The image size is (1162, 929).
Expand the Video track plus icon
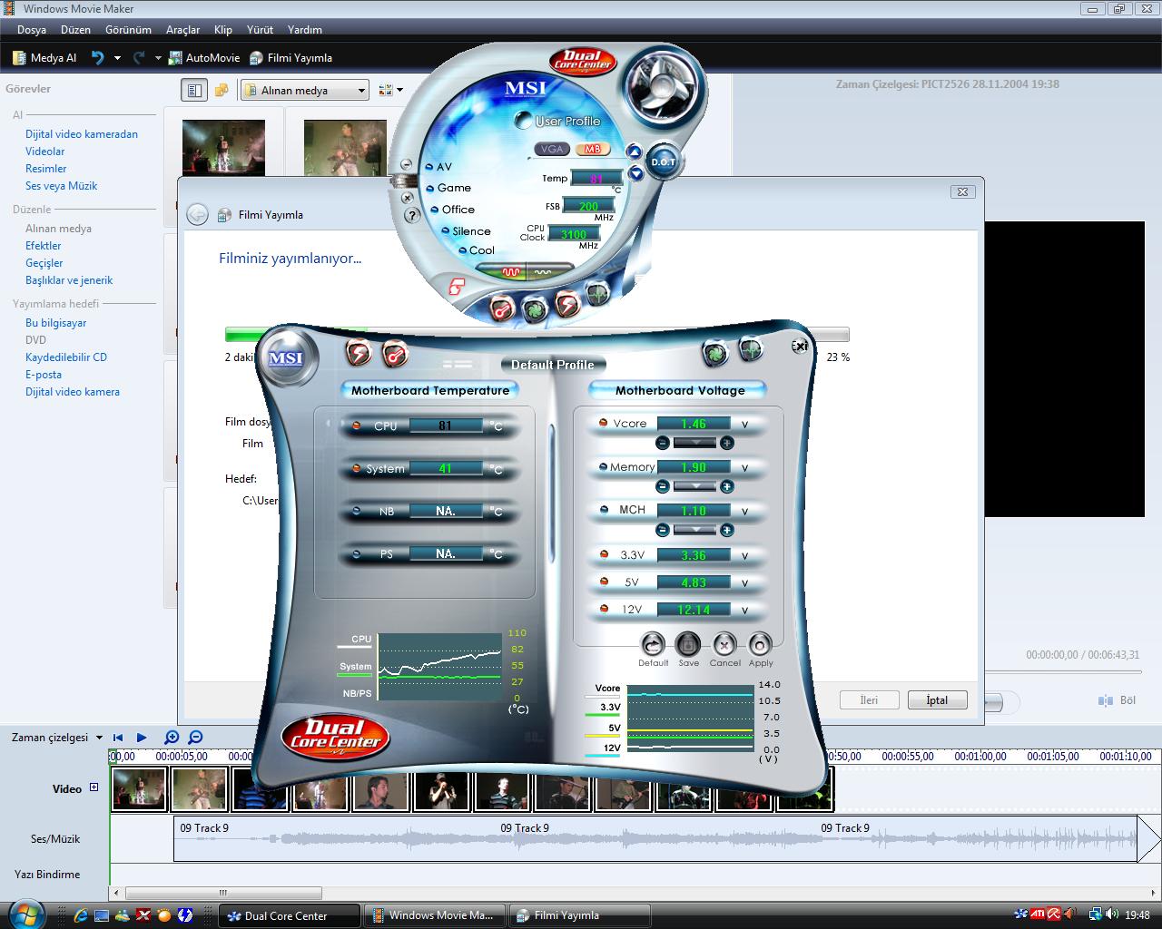pos(94,787)
